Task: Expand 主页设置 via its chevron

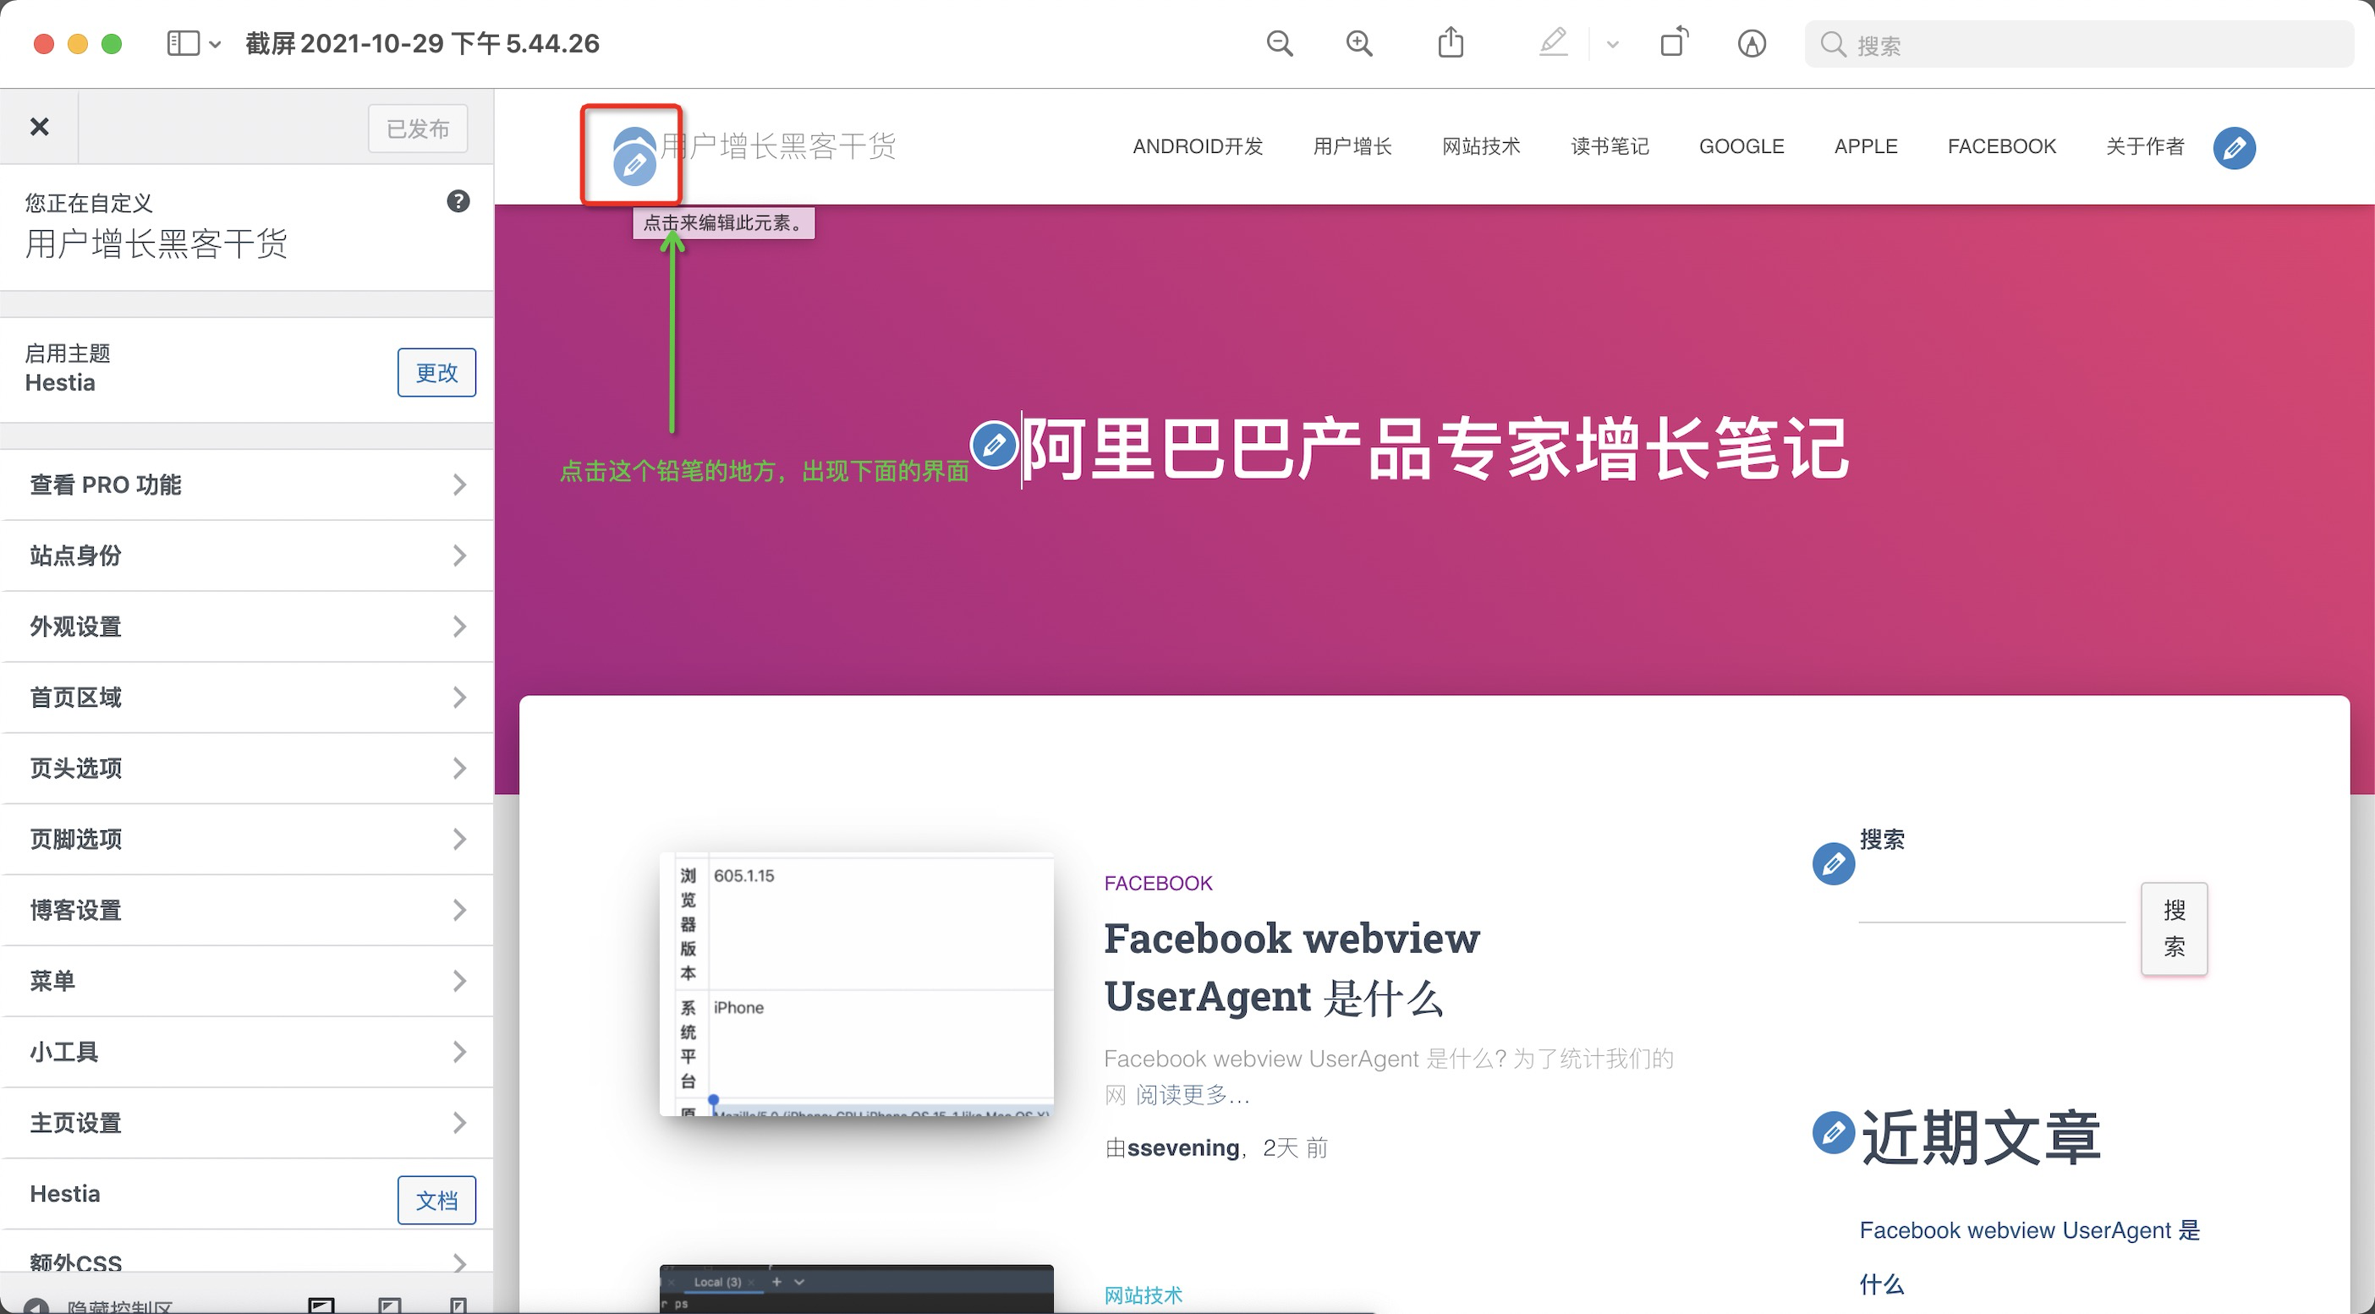Action: pos(459,1123)
